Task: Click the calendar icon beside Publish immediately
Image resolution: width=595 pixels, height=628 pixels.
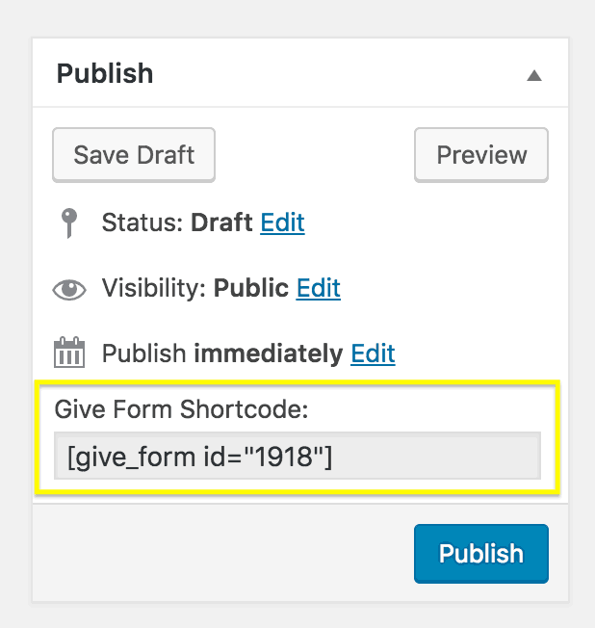Action: (x=69, y=353)
